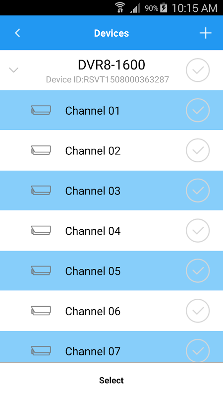Image resolution: width=223 pixels, height=397 pixels.
Task: Toggle the Channel 01 checkmark
Action: pos(198,110)
